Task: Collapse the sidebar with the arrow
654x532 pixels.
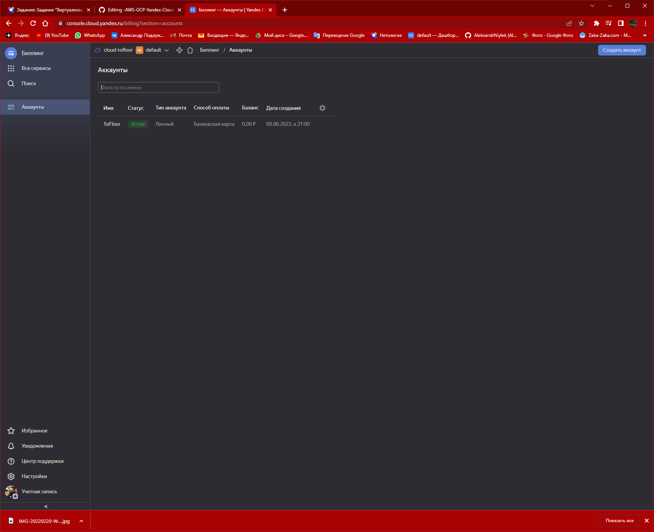Action: pos(45,507)
